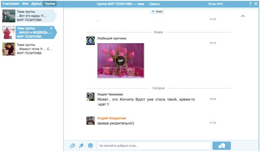The height and width of the screenshot is (152, 260).
Task: Open thumbnail of 'Вот это кадры' topic
Action: [9, 16]
